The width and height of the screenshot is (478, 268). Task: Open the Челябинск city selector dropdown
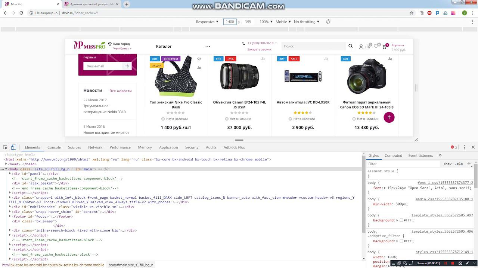pos(122,48)
